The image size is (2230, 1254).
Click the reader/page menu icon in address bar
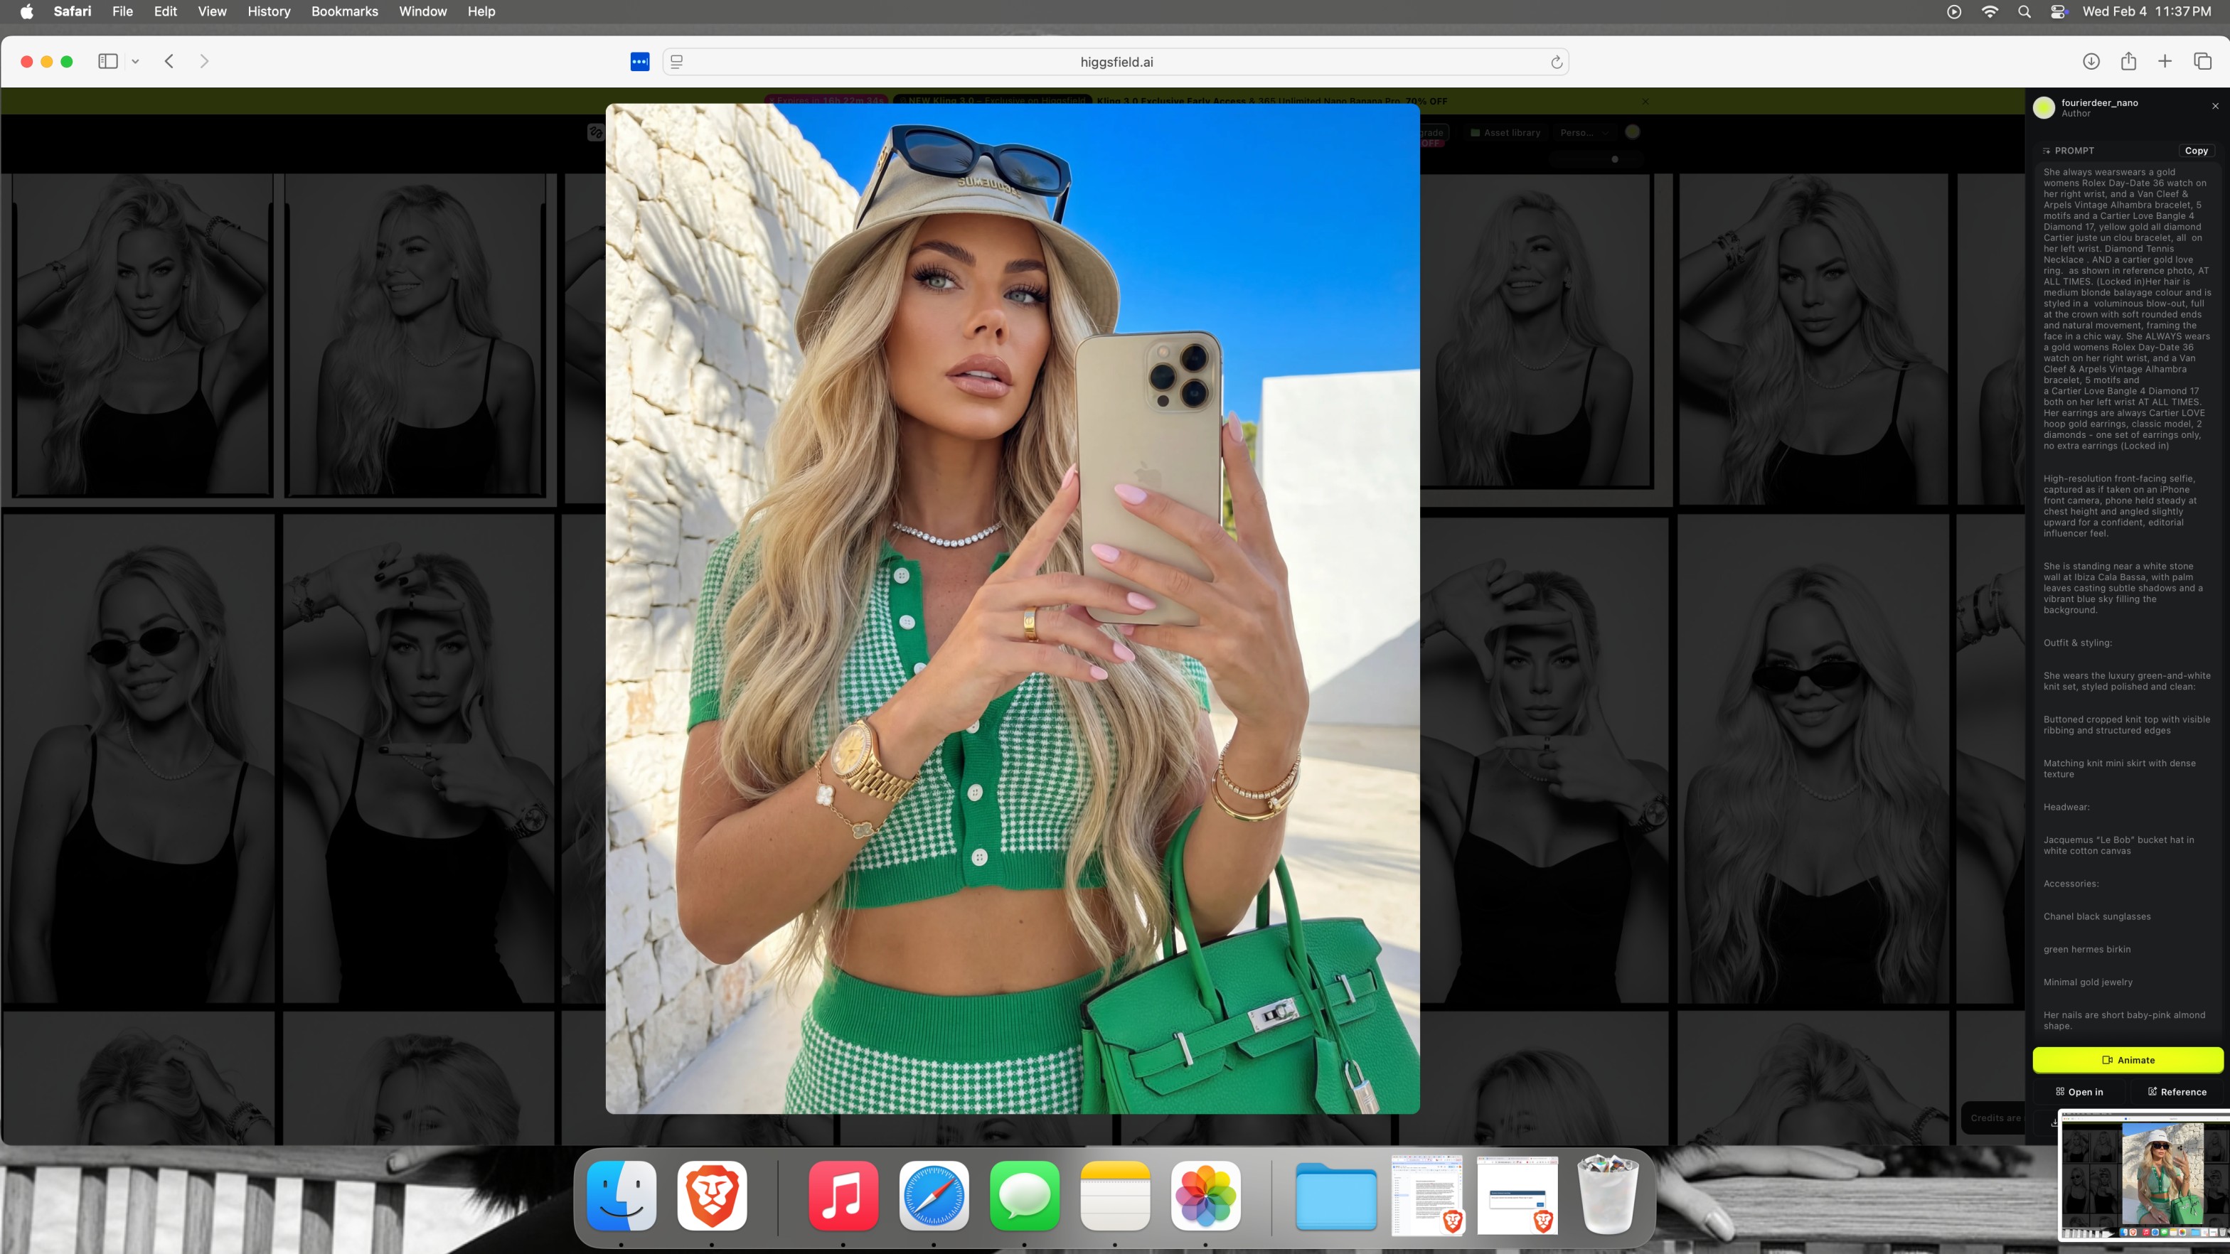point(677,63)
